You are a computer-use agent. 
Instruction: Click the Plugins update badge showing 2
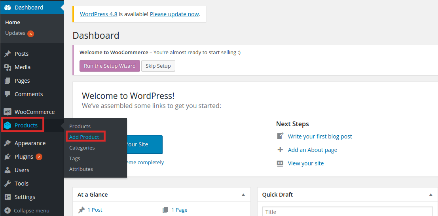click(x=39, y=157)
